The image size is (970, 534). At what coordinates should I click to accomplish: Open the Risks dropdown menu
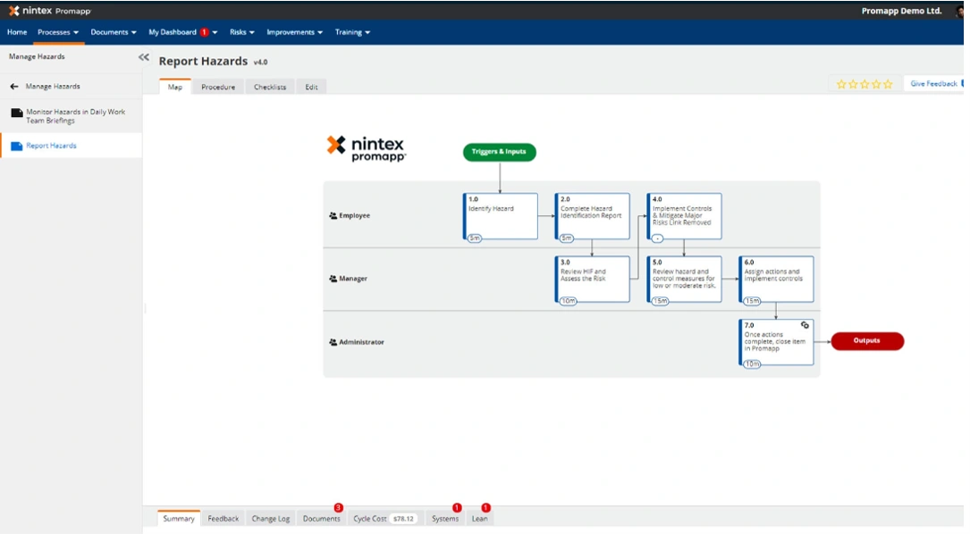click(x=242, y=32)
